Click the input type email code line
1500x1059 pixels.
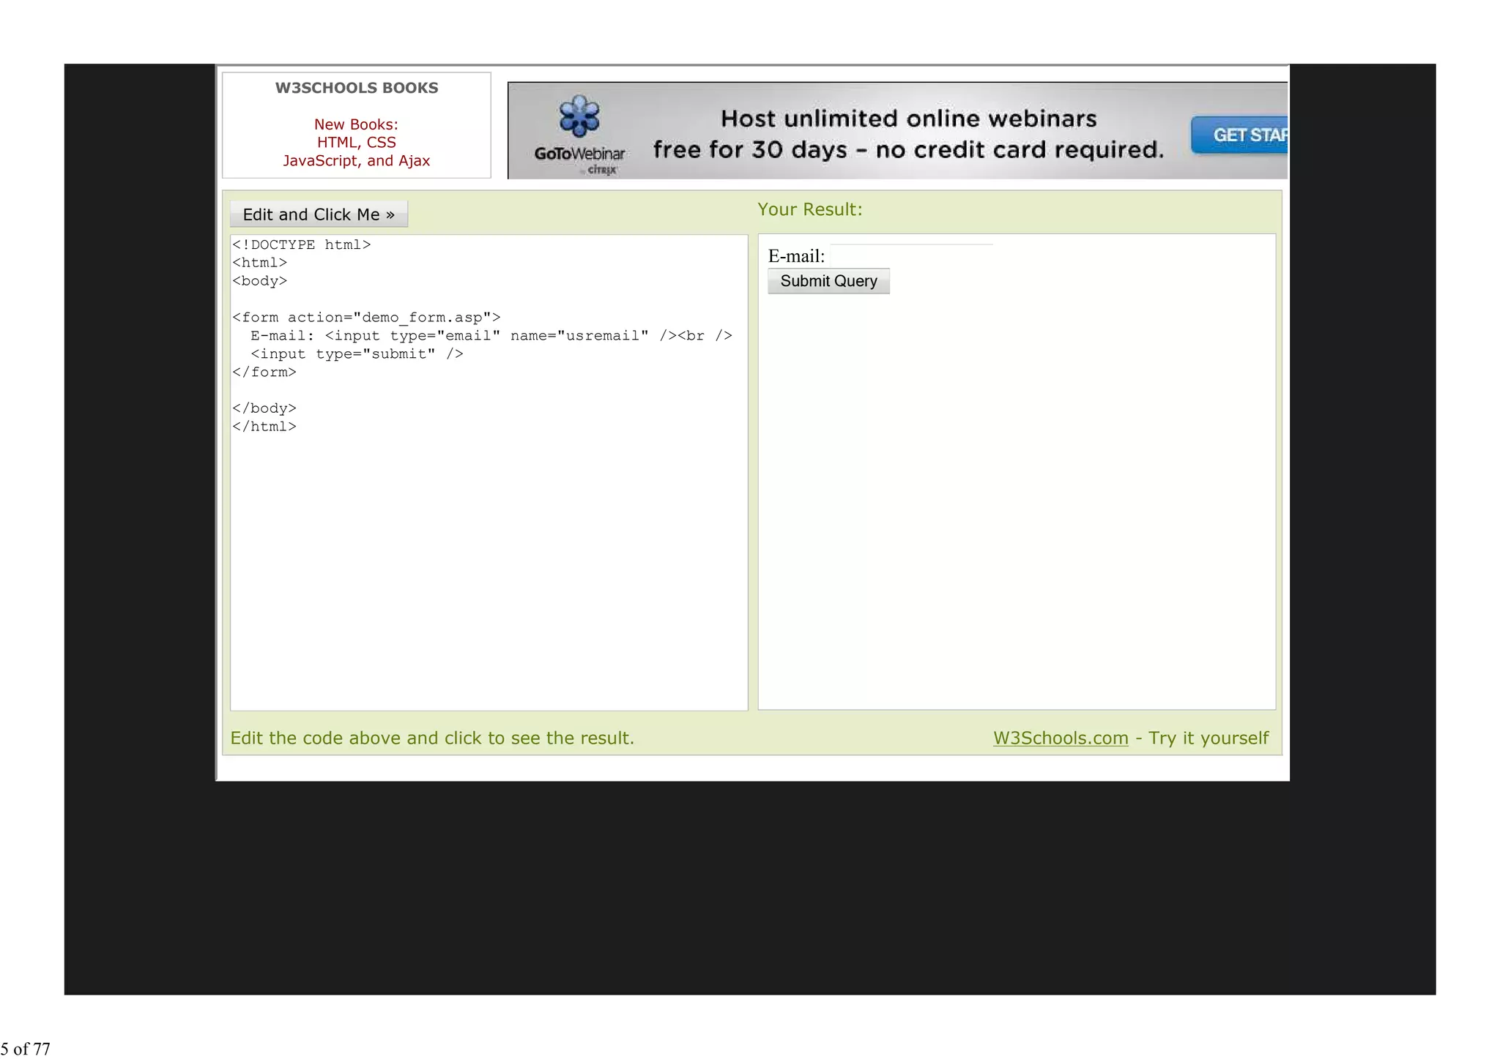coord(491,336)
